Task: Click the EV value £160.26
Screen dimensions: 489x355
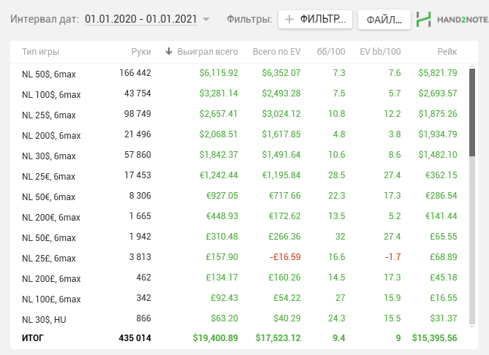Action: (284, 278)
